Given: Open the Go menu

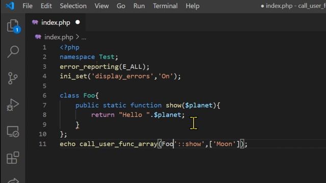Looking at the screenshot, I should click(121, 6).
